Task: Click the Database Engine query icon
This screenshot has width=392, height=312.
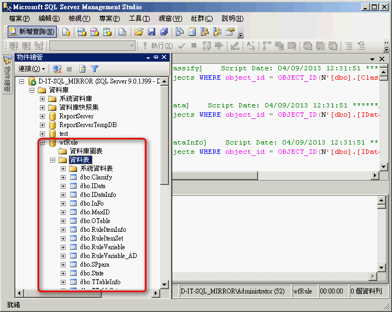Action: click(x=66, y=32)
